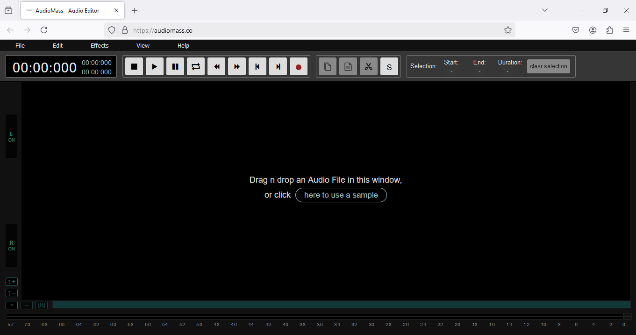Click the scissors Cut icon
Viewport: 636px width, 335px height.
click(369, 66)
